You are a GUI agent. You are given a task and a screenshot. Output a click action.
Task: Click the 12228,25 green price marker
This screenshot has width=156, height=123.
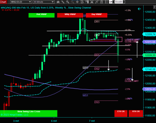(x=149, y=55)
